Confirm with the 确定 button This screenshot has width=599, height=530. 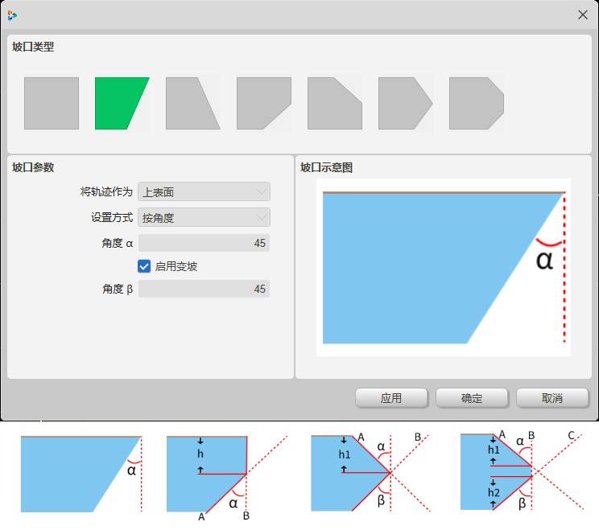(472, 398)
